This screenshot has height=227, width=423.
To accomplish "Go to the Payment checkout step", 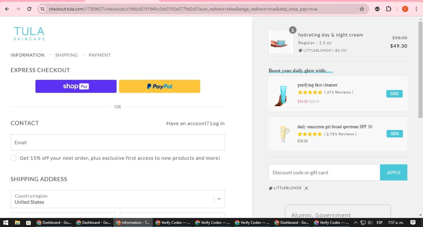I will pyautogui.click(x=100, y=55).
